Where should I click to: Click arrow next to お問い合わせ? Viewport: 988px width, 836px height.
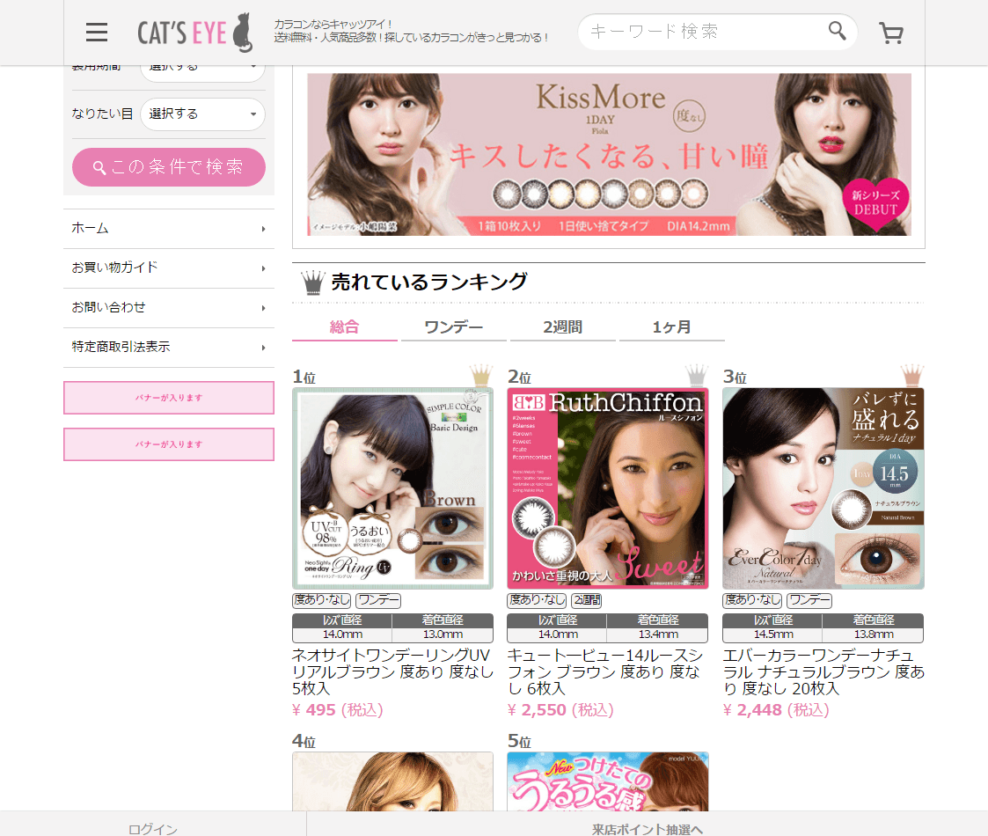click(x=263, y=308)
